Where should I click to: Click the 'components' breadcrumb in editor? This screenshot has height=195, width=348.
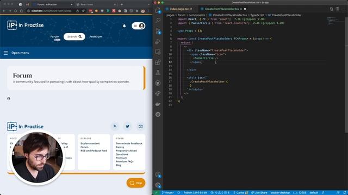[x=197, y=15]
